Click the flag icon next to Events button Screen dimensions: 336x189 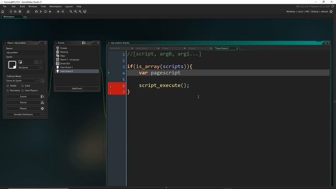pyautogui.click(x=43, y=97)
